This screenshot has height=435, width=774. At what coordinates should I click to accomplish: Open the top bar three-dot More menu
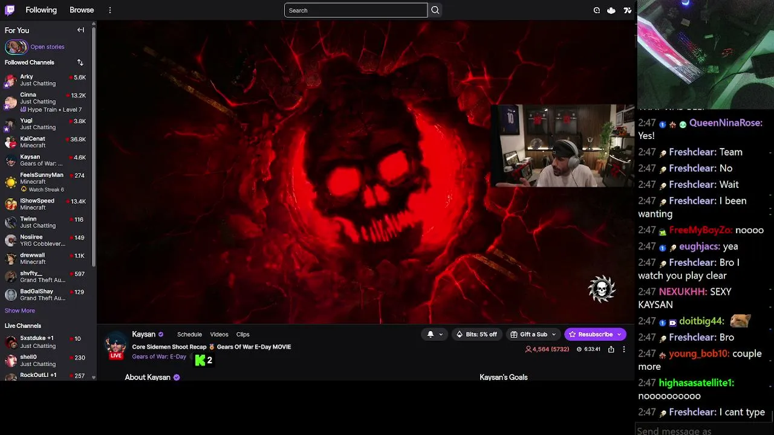pyautogui.click(x=109, y=10)
